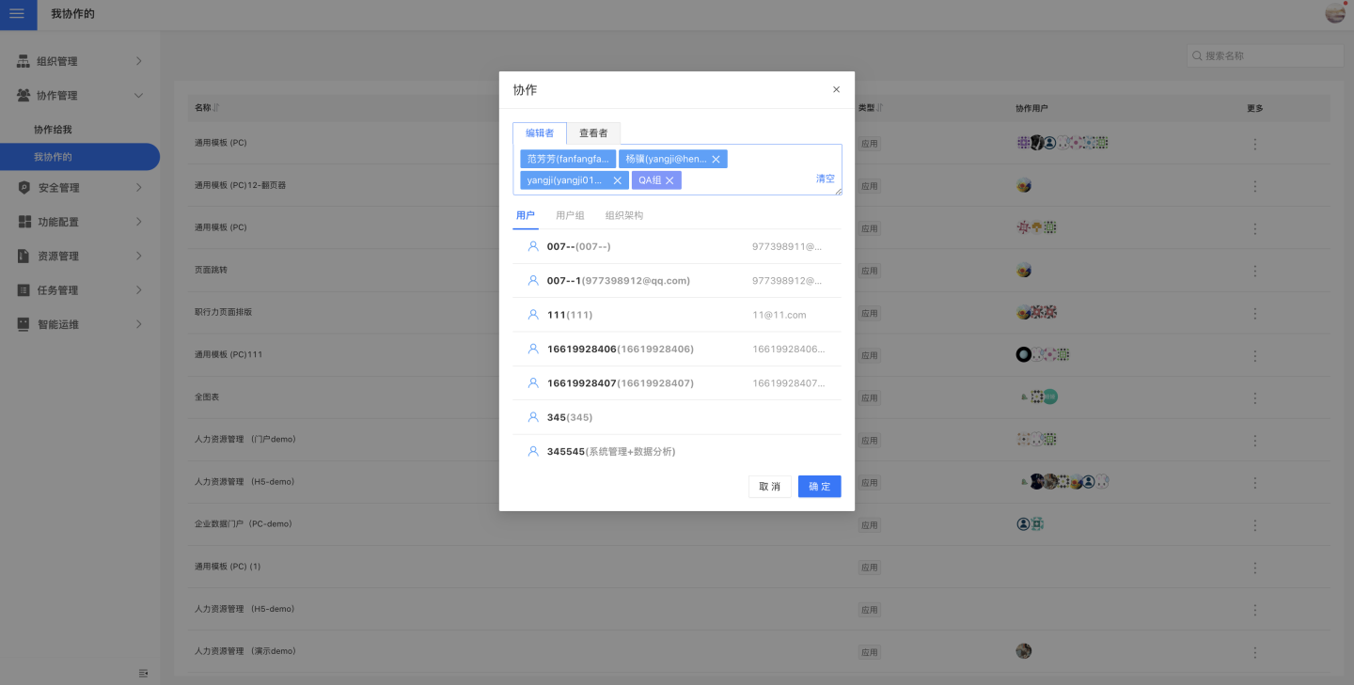Open the more options for 通用模板 (PC)111
Screen dimensions: 1354x685
[x=1254, y=355]
